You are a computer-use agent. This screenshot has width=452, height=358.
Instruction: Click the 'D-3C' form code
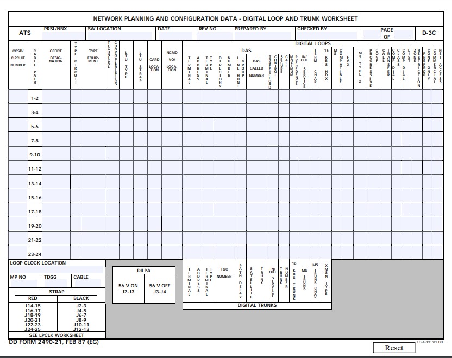429,33
